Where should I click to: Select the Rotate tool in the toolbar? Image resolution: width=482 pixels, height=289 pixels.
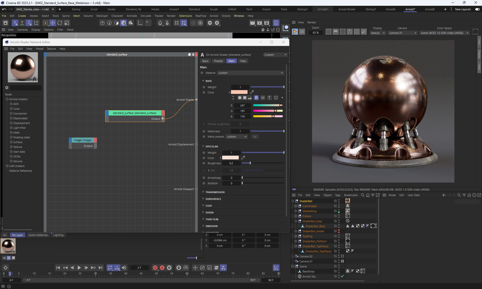pos(60,23)
